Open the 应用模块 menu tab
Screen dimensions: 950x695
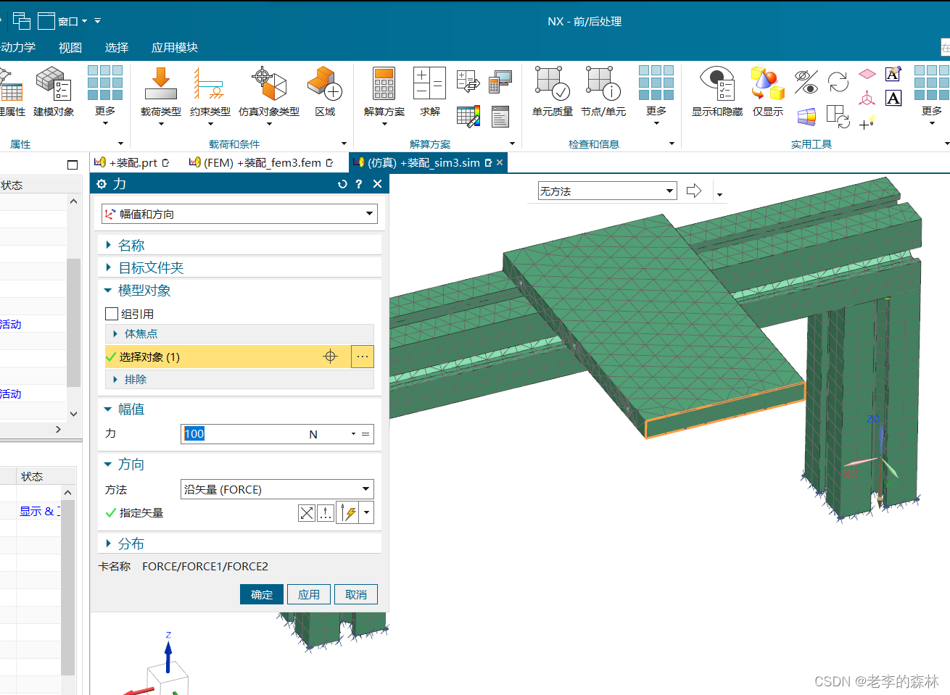click(175, 48)
